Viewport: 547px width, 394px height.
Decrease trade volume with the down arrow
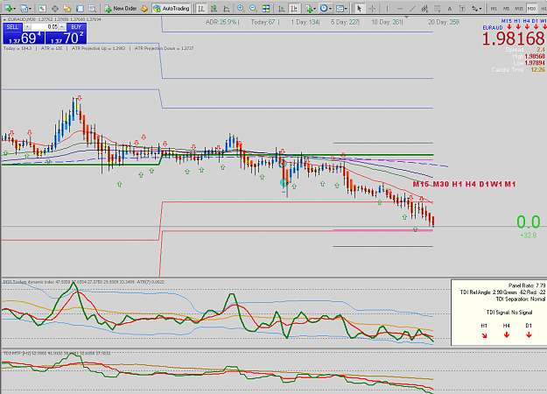(27, 27)
